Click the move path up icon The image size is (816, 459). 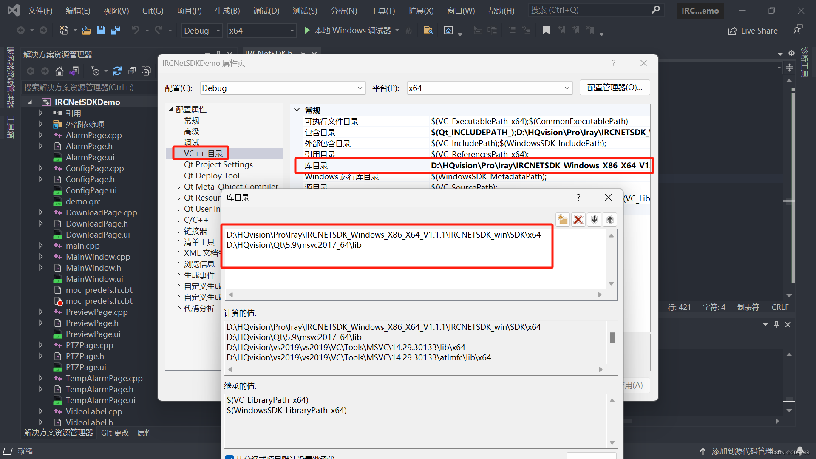611,219
